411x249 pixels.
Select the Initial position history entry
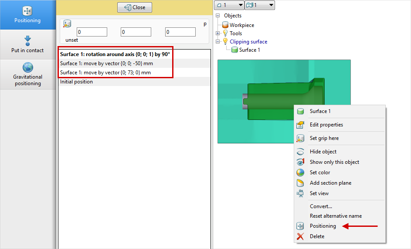tap(76, 82)
